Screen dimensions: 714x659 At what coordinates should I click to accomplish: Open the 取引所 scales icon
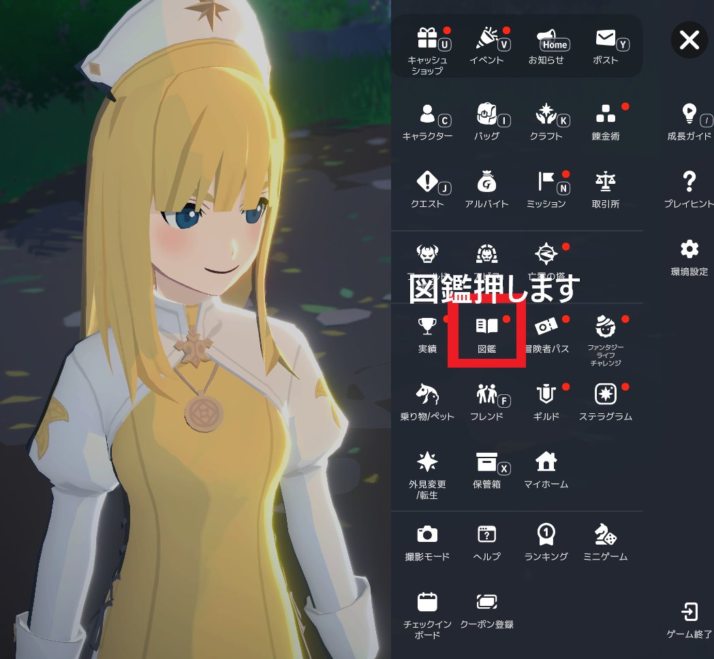606,182
